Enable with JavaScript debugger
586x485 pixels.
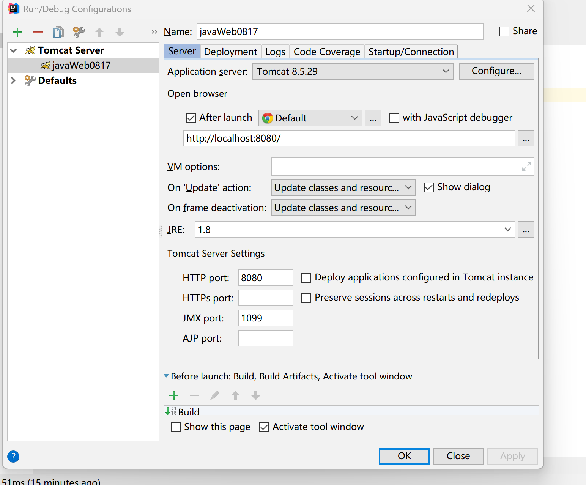click(394, 118)
